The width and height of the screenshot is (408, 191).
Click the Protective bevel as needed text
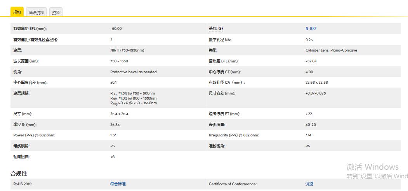[134, 72]
